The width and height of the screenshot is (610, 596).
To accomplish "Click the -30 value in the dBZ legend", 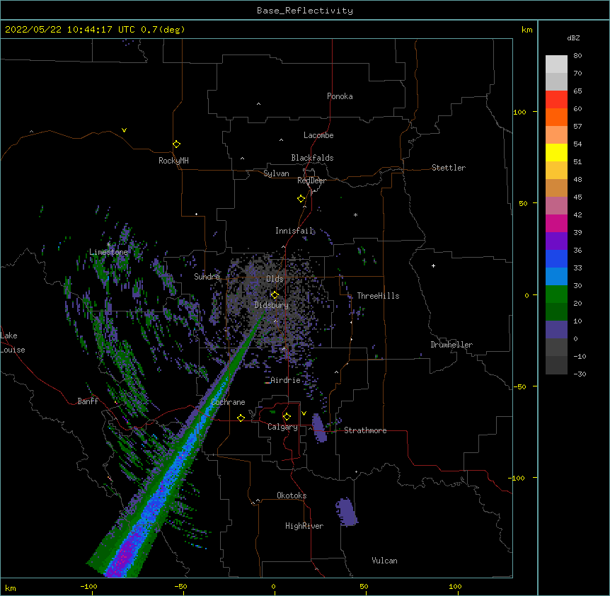I will click(x=580, y=374).
